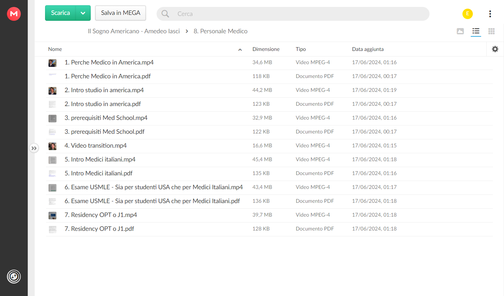Open column settings gear icon

495,49
